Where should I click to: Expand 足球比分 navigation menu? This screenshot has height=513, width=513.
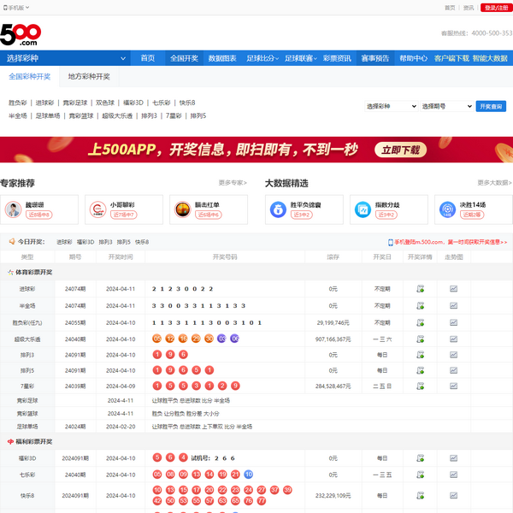(261, 58)
